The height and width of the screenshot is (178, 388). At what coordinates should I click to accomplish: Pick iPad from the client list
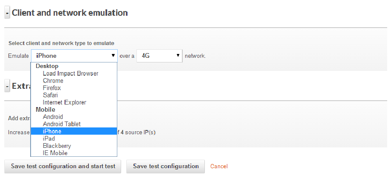(49, 138)
